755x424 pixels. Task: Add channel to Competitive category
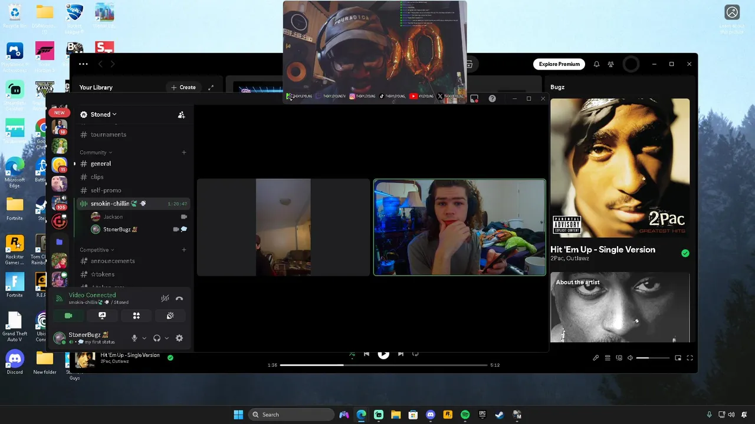(x=184, y=250)
